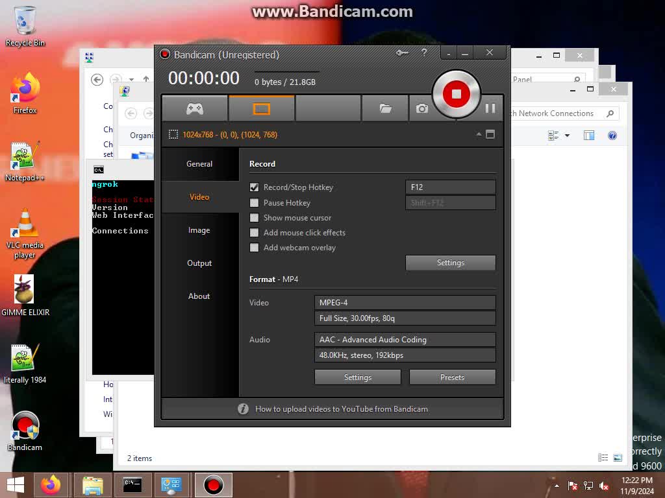Click the Network Connections search magnifier icon
Viewport: 665px width, 498px height.
pos(610,113)
